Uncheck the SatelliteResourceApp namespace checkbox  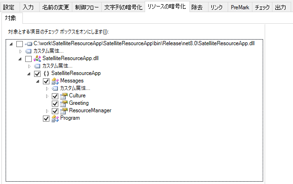coord(37,74)
